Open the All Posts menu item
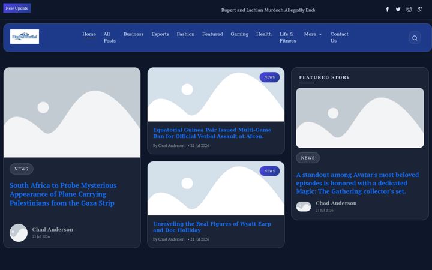 pyautogui.click(x=110, y=37)
